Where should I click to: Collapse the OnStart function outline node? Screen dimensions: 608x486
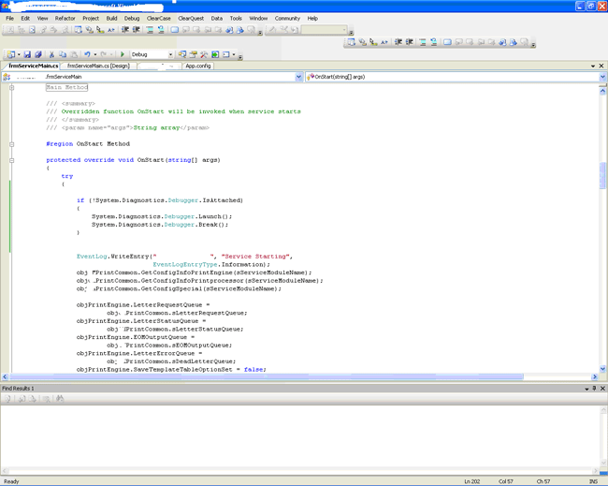(x=11, y=160)
